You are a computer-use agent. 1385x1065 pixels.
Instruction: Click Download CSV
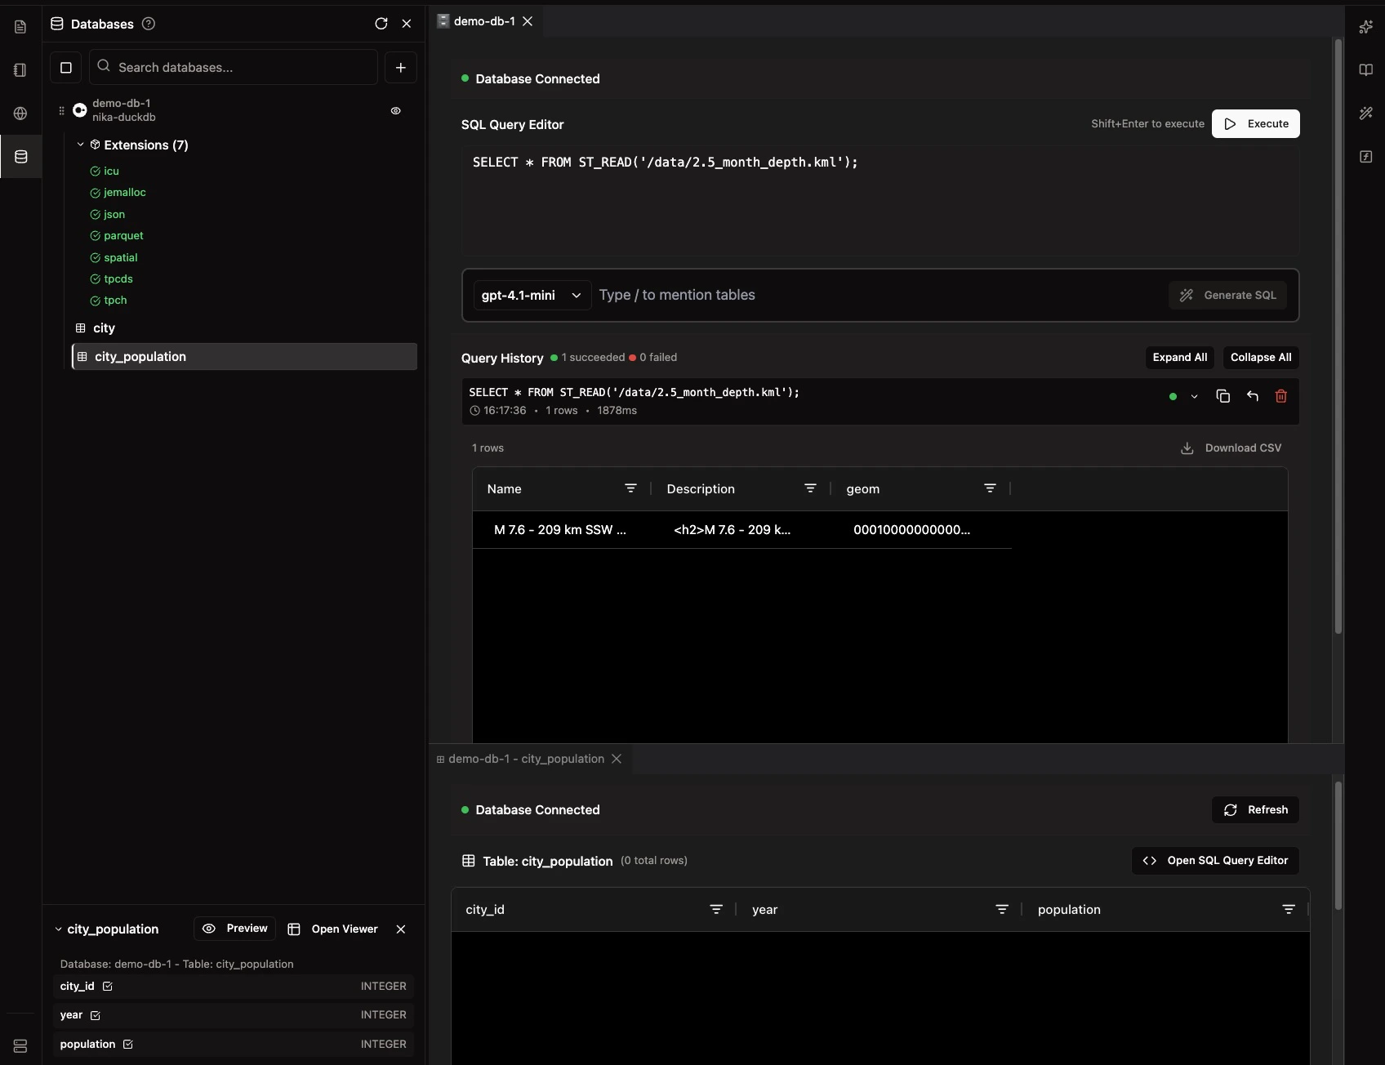tap(1231, 448)
